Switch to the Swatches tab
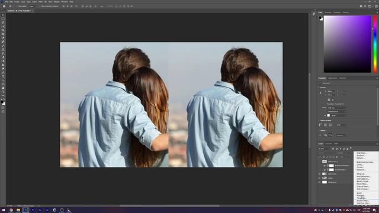The width and height of the screenshot is (379, 213). tap(328, 12)
